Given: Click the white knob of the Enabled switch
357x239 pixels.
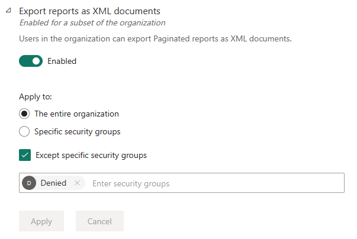Looking at the screenshot, I should (x=37, y=61).
